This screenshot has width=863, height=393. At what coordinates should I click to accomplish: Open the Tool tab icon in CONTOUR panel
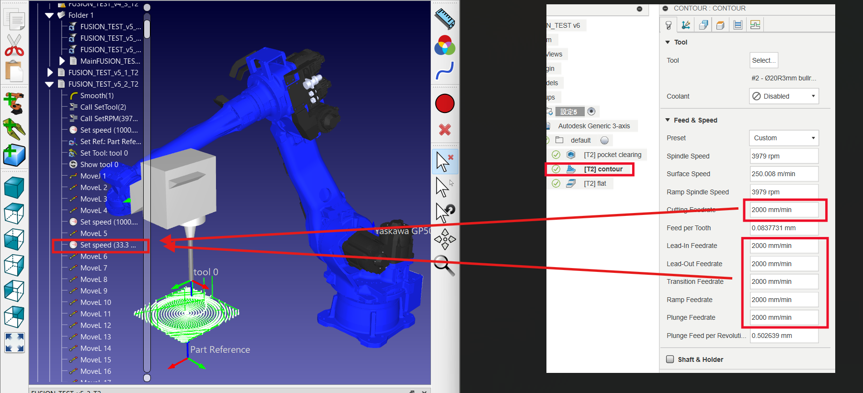point(669,25)
